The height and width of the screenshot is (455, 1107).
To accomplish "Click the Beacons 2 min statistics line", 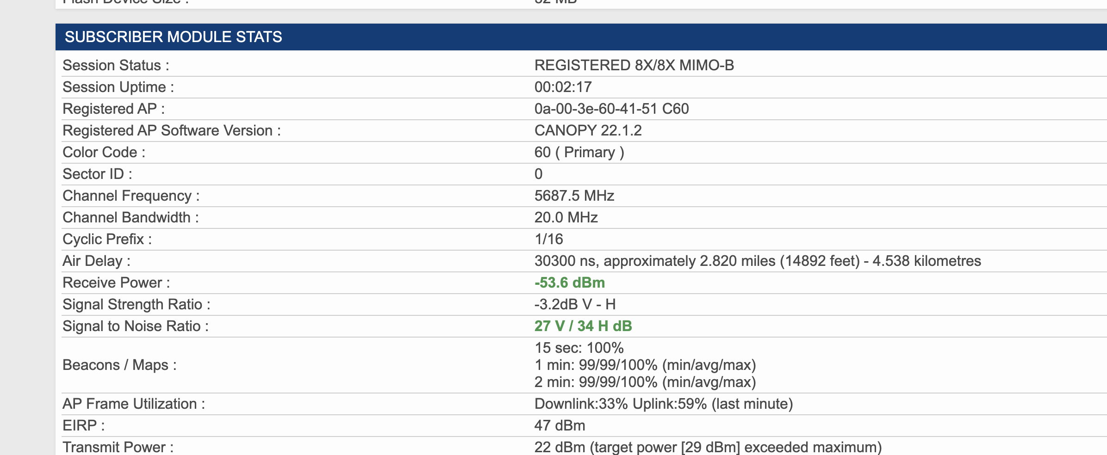I will pyautogui.click(x=645, y=382).
